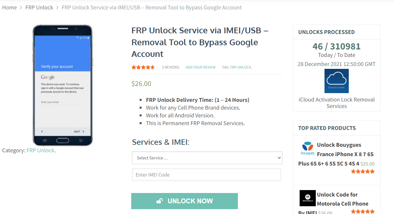Image resolution: width=394 pixels, height=214 pixels.
Task: Click the Enter IMEI Code field
Action: 206,175
